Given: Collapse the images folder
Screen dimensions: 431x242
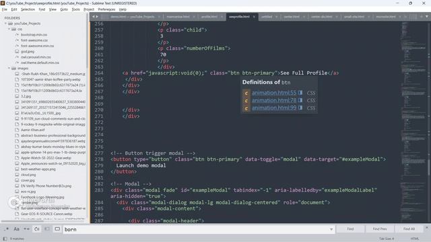Looking at the screenshot, I should (9, 69).
